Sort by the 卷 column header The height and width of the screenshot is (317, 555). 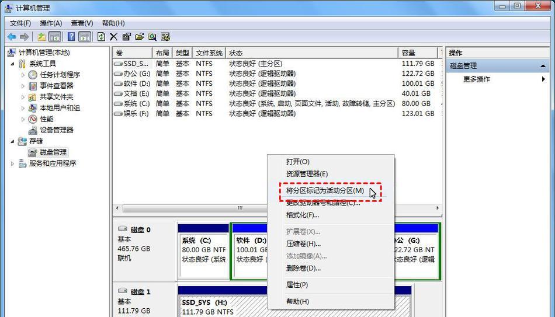(133, 53)
